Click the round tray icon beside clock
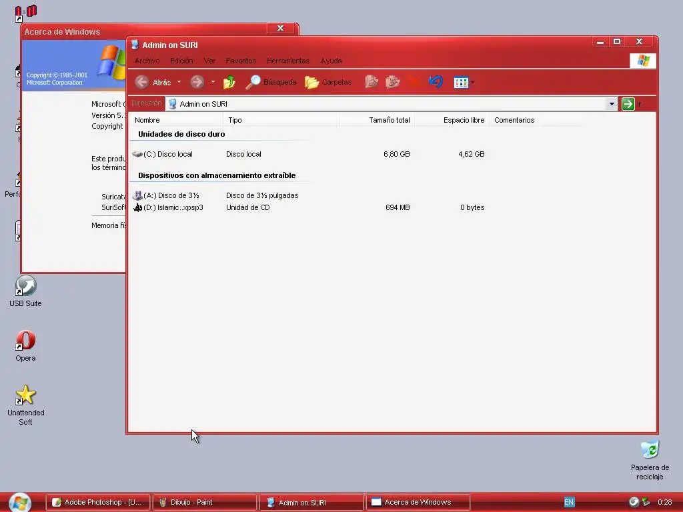 click(x=634, y=502)
